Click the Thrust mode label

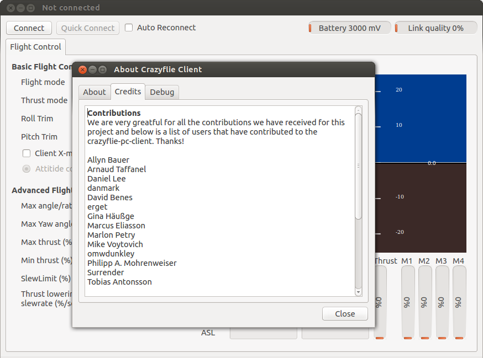tap(44, 100)
